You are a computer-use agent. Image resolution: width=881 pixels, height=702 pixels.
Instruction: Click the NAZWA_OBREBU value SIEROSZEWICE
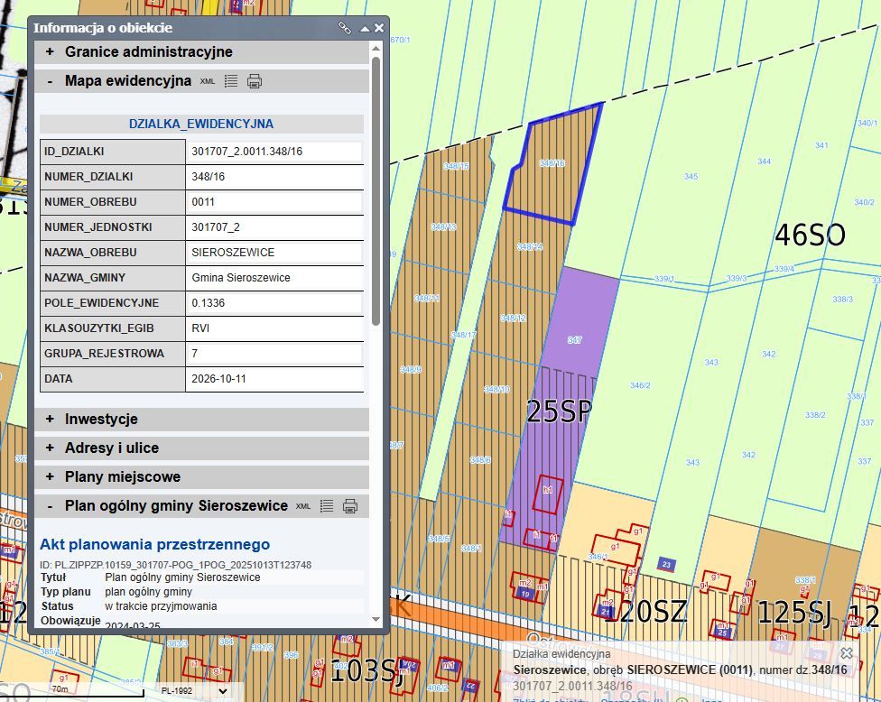(x=233, y=253)
